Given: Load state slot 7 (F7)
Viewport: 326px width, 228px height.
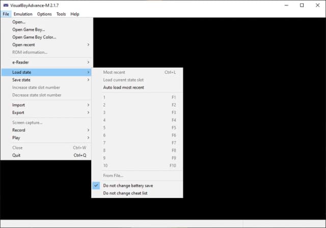Looking at the screenshot, I should pyautogui.click(x=137, y=143).
